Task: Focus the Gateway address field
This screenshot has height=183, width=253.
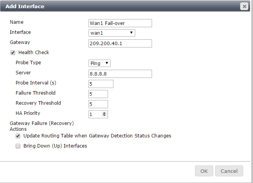Action: pos(120,43)
